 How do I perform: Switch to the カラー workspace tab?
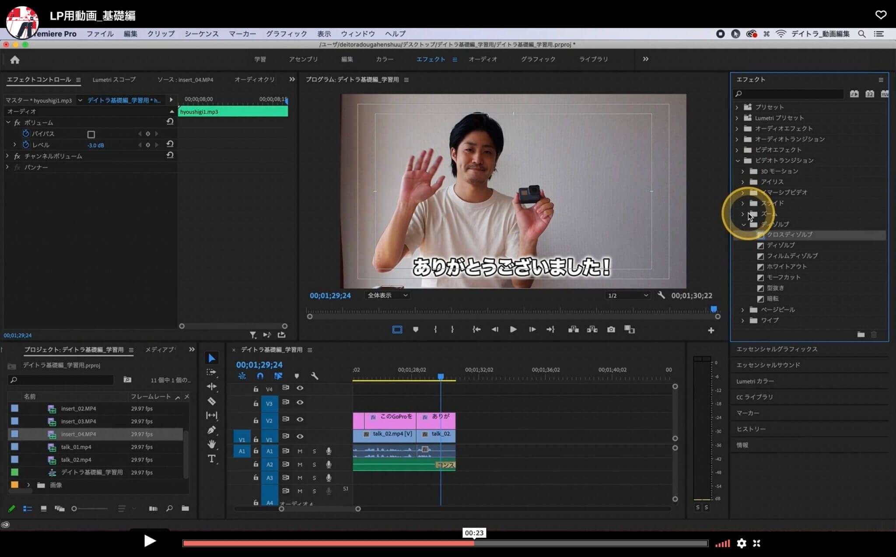pos(384,59)
